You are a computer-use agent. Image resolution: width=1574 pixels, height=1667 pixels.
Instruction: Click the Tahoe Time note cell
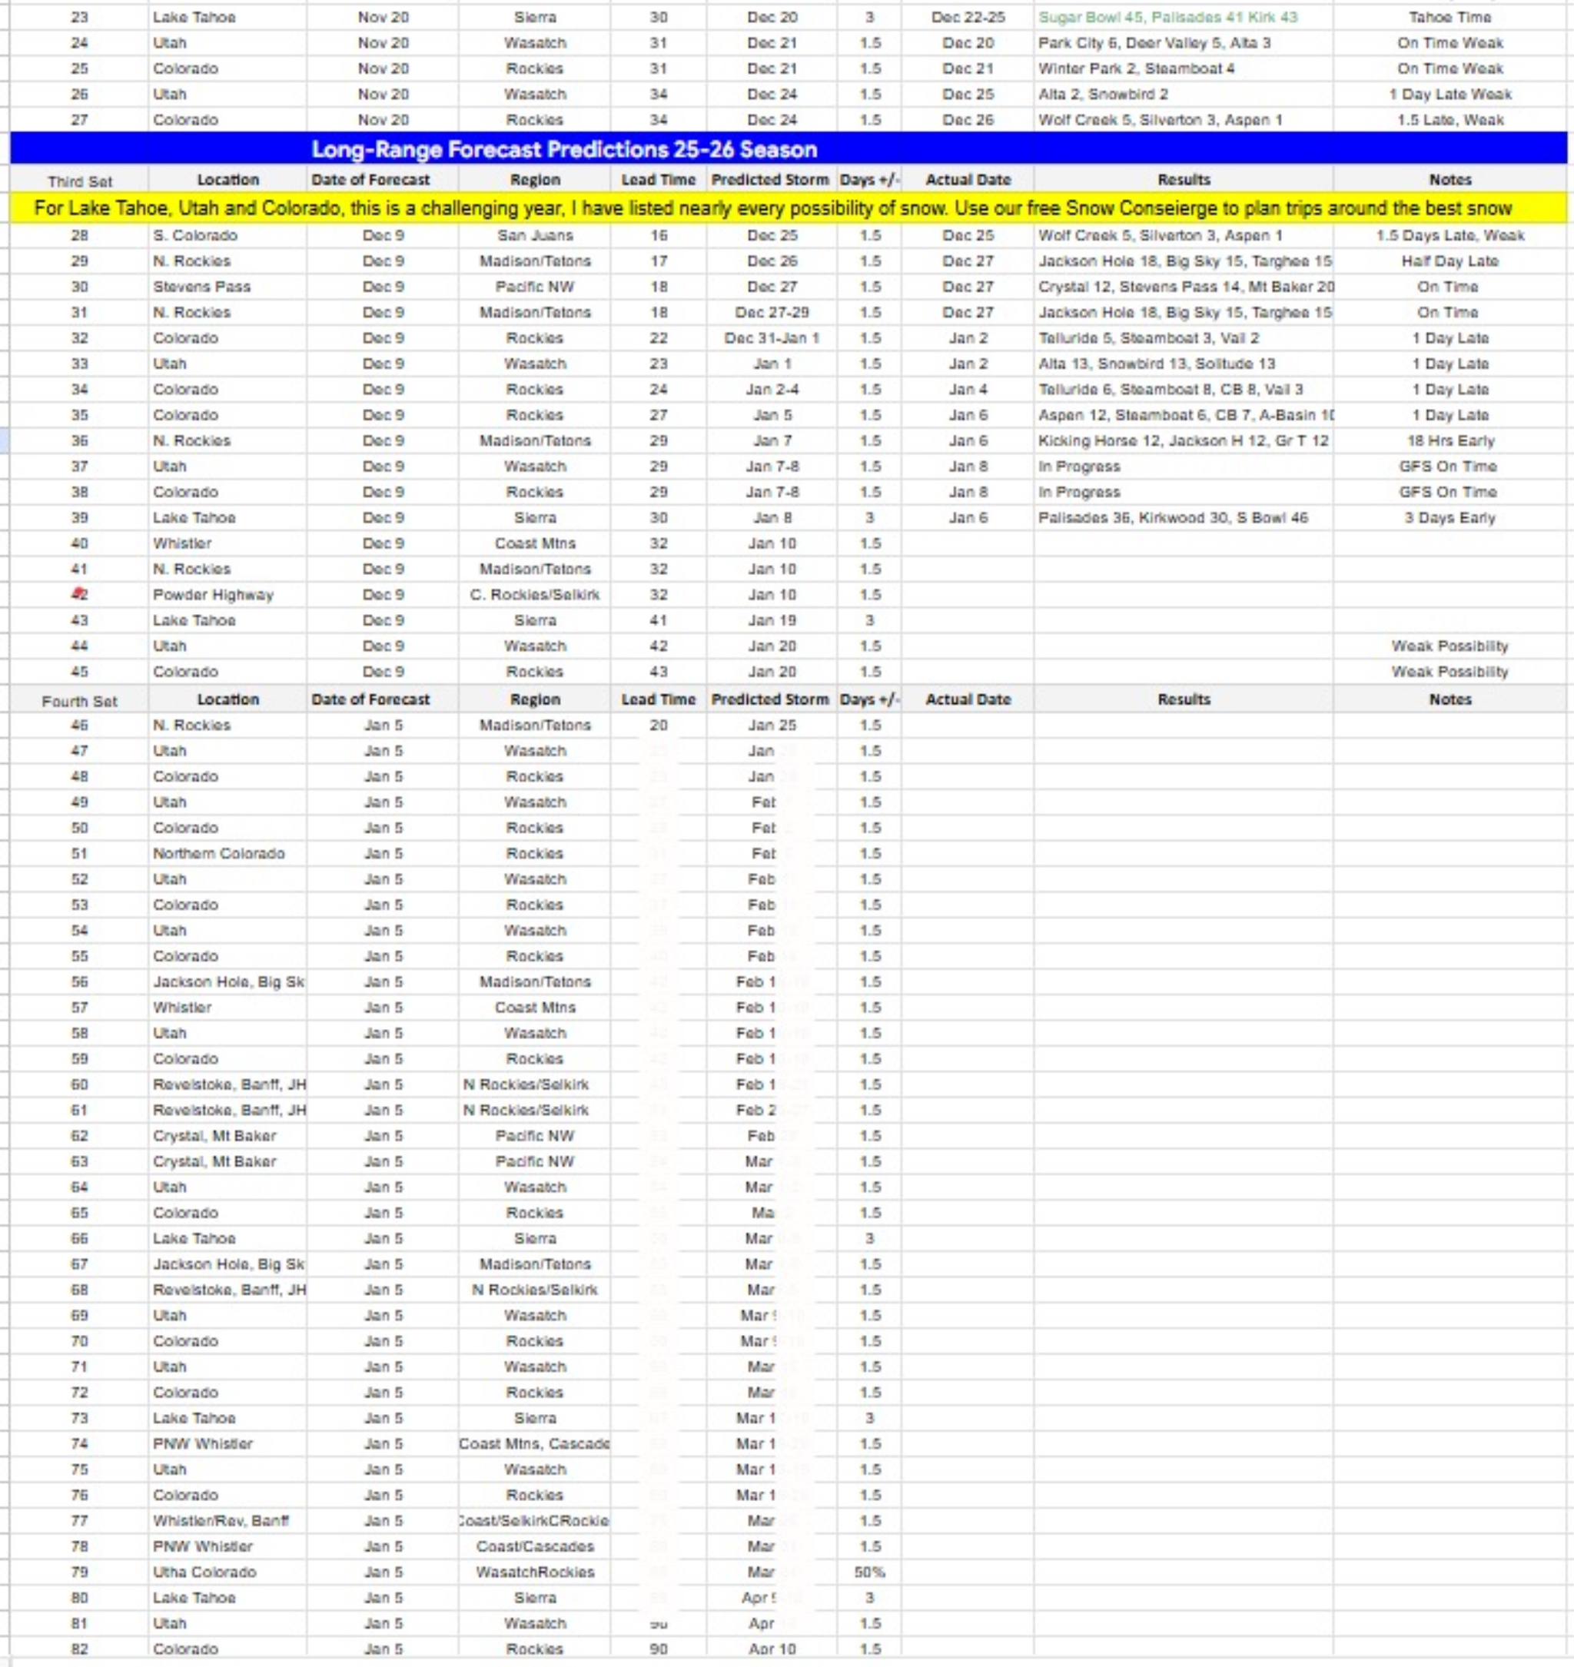click(1449, 18)
